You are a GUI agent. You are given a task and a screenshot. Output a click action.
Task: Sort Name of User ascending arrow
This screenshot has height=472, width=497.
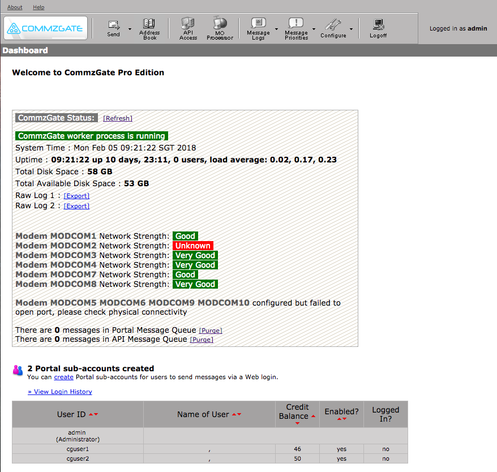[x=234, y=414]
